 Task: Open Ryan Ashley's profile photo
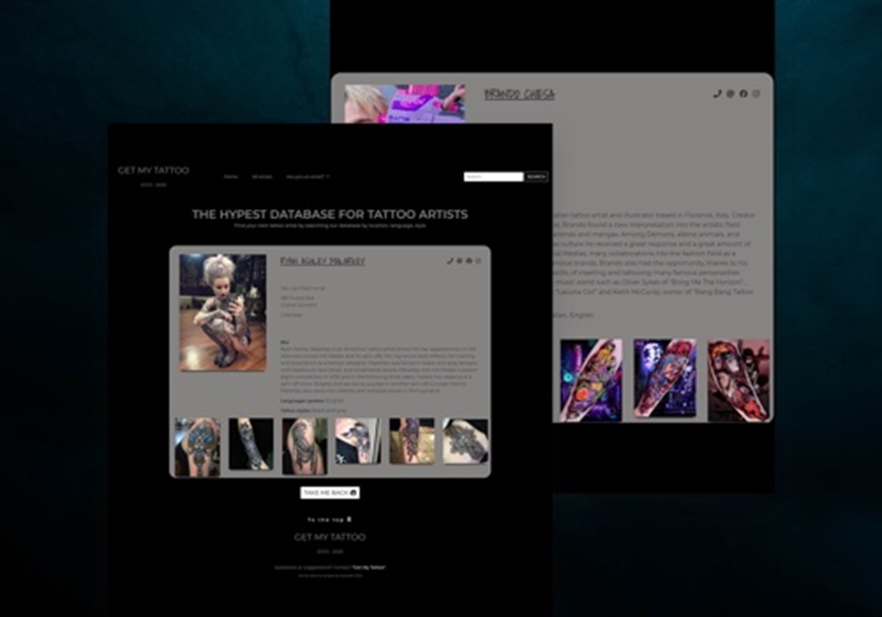(223, 312)
